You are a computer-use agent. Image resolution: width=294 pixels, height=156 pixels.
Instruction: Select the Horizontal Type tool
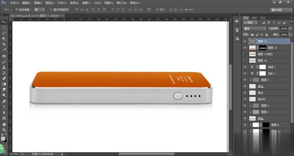tap(4, 107)
